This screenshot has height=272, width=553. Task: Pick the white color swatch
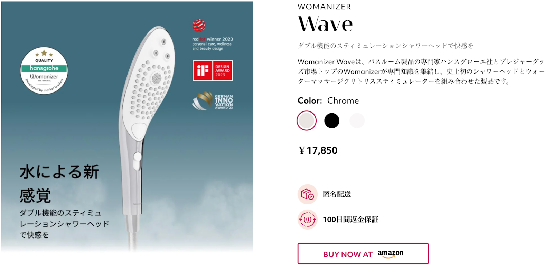point(357,120)
